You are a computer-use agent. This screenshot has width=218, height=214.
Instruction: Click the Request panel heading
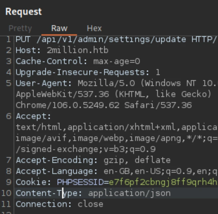click(x=24, y=11)
